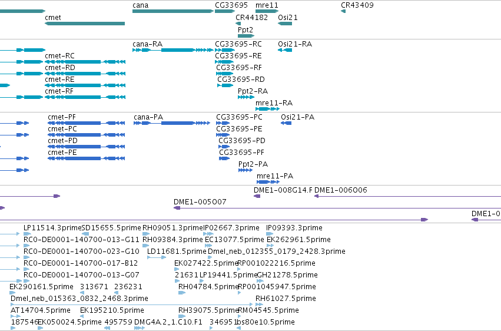Select the cmet-PD protein label

62,141
